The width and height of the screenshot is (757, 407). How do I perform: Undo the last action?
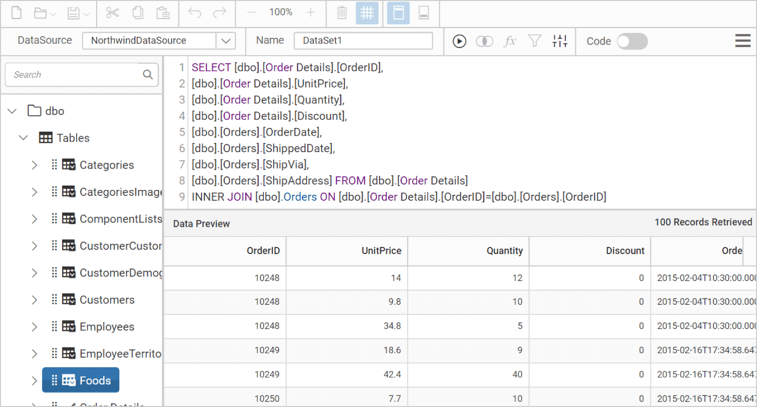[195, 13]
